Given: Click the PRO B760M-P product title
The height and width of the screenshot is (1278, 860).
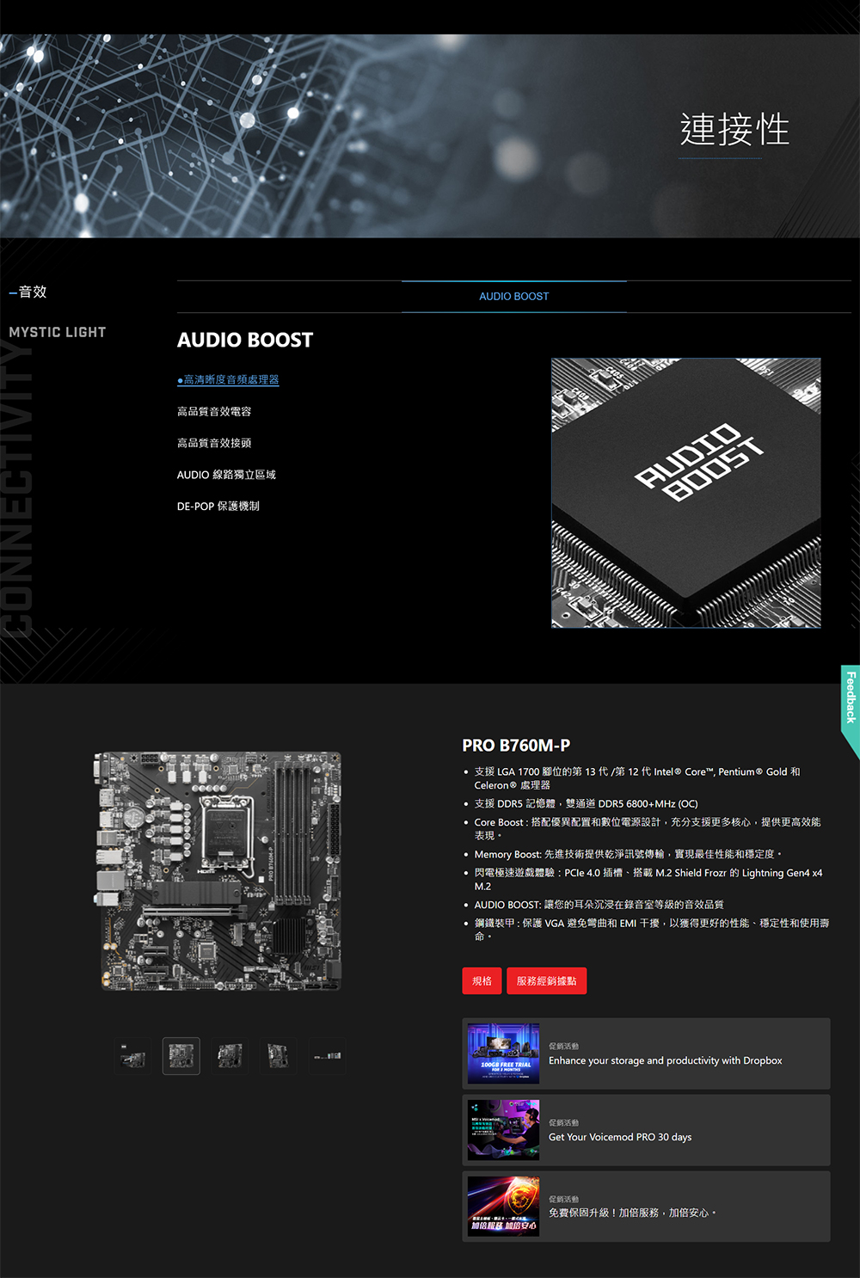Looking at the screenshot, I should (516, 746).
